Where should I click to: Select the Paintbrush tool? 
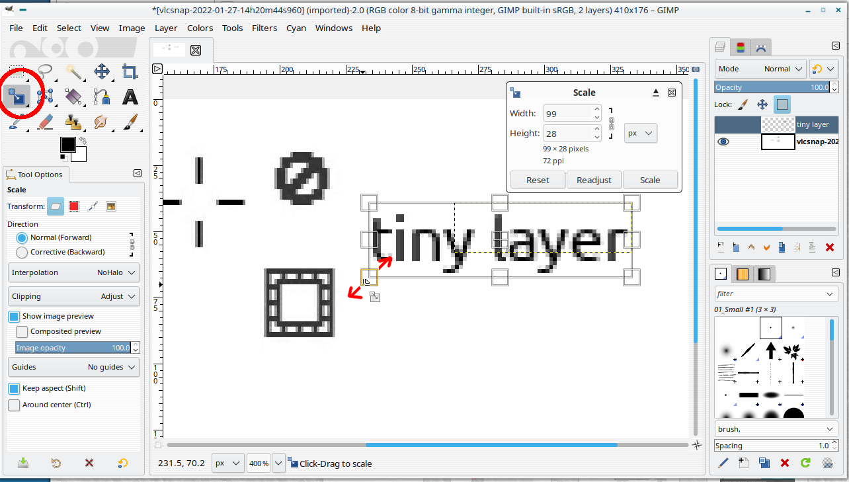pos(130,122)
